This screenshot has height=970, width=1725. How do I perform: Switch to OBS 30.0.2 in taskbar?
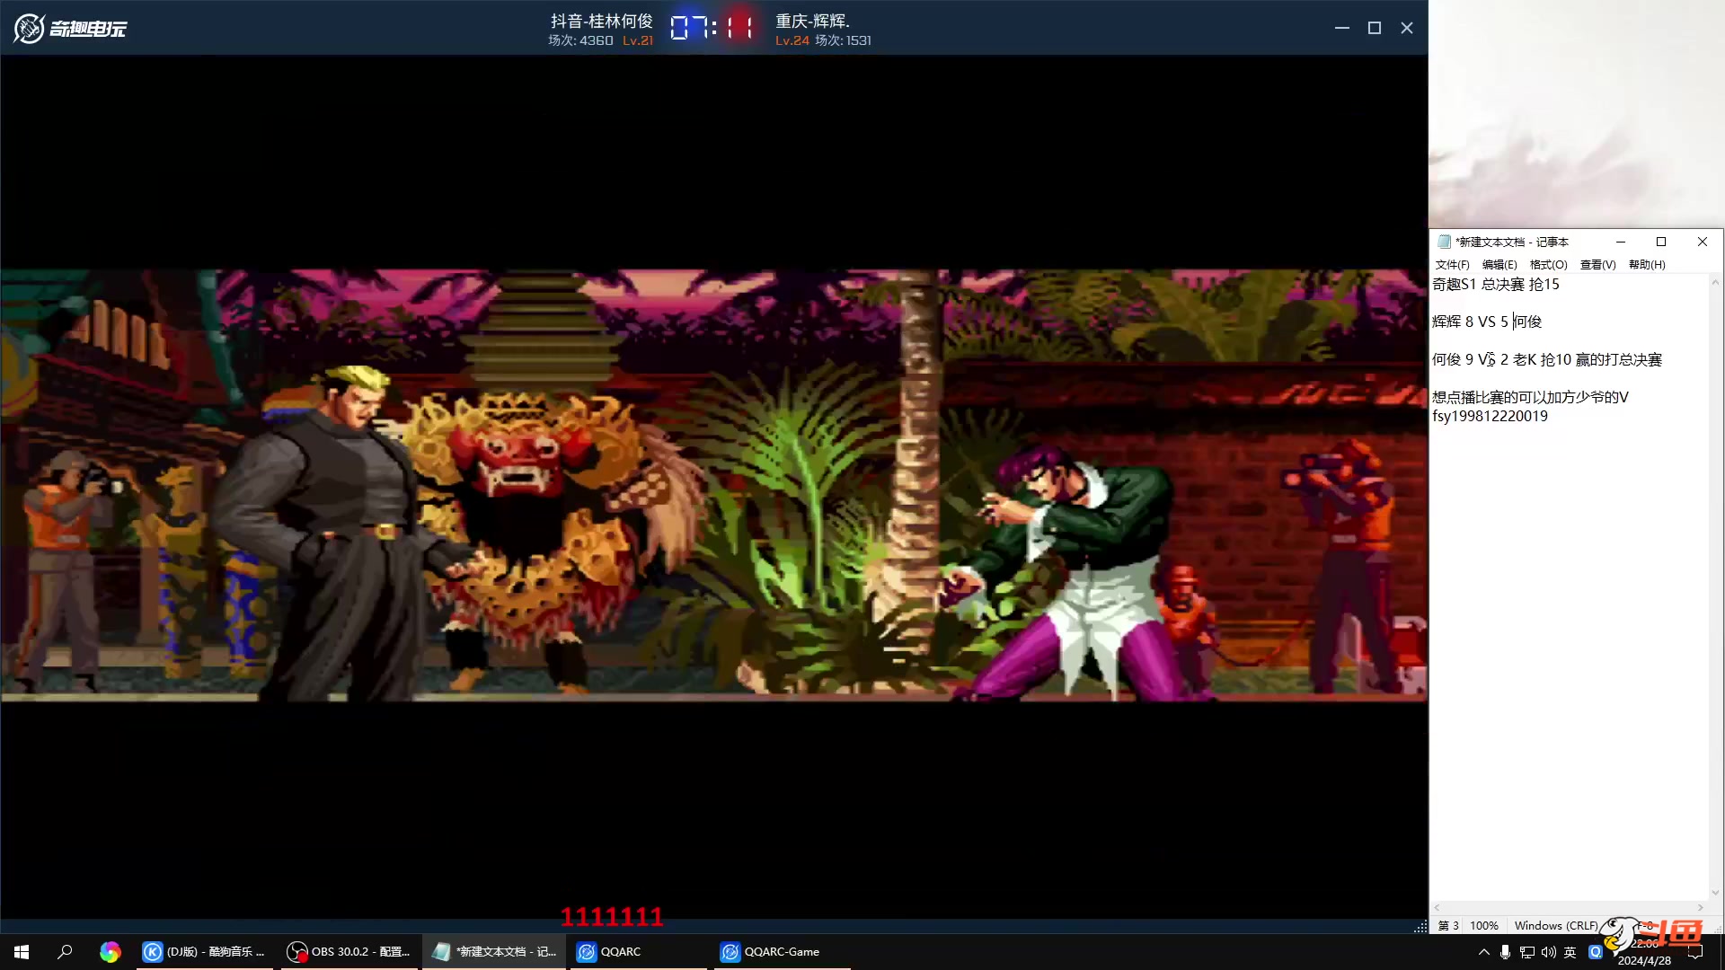[x=349, y=952]
